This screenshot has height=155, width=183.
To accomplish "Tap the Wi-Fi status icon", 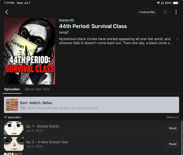I will coord(158,3).
